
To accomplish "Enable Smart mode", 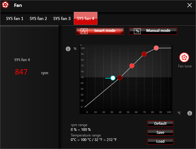I will [x=100, y=31].
